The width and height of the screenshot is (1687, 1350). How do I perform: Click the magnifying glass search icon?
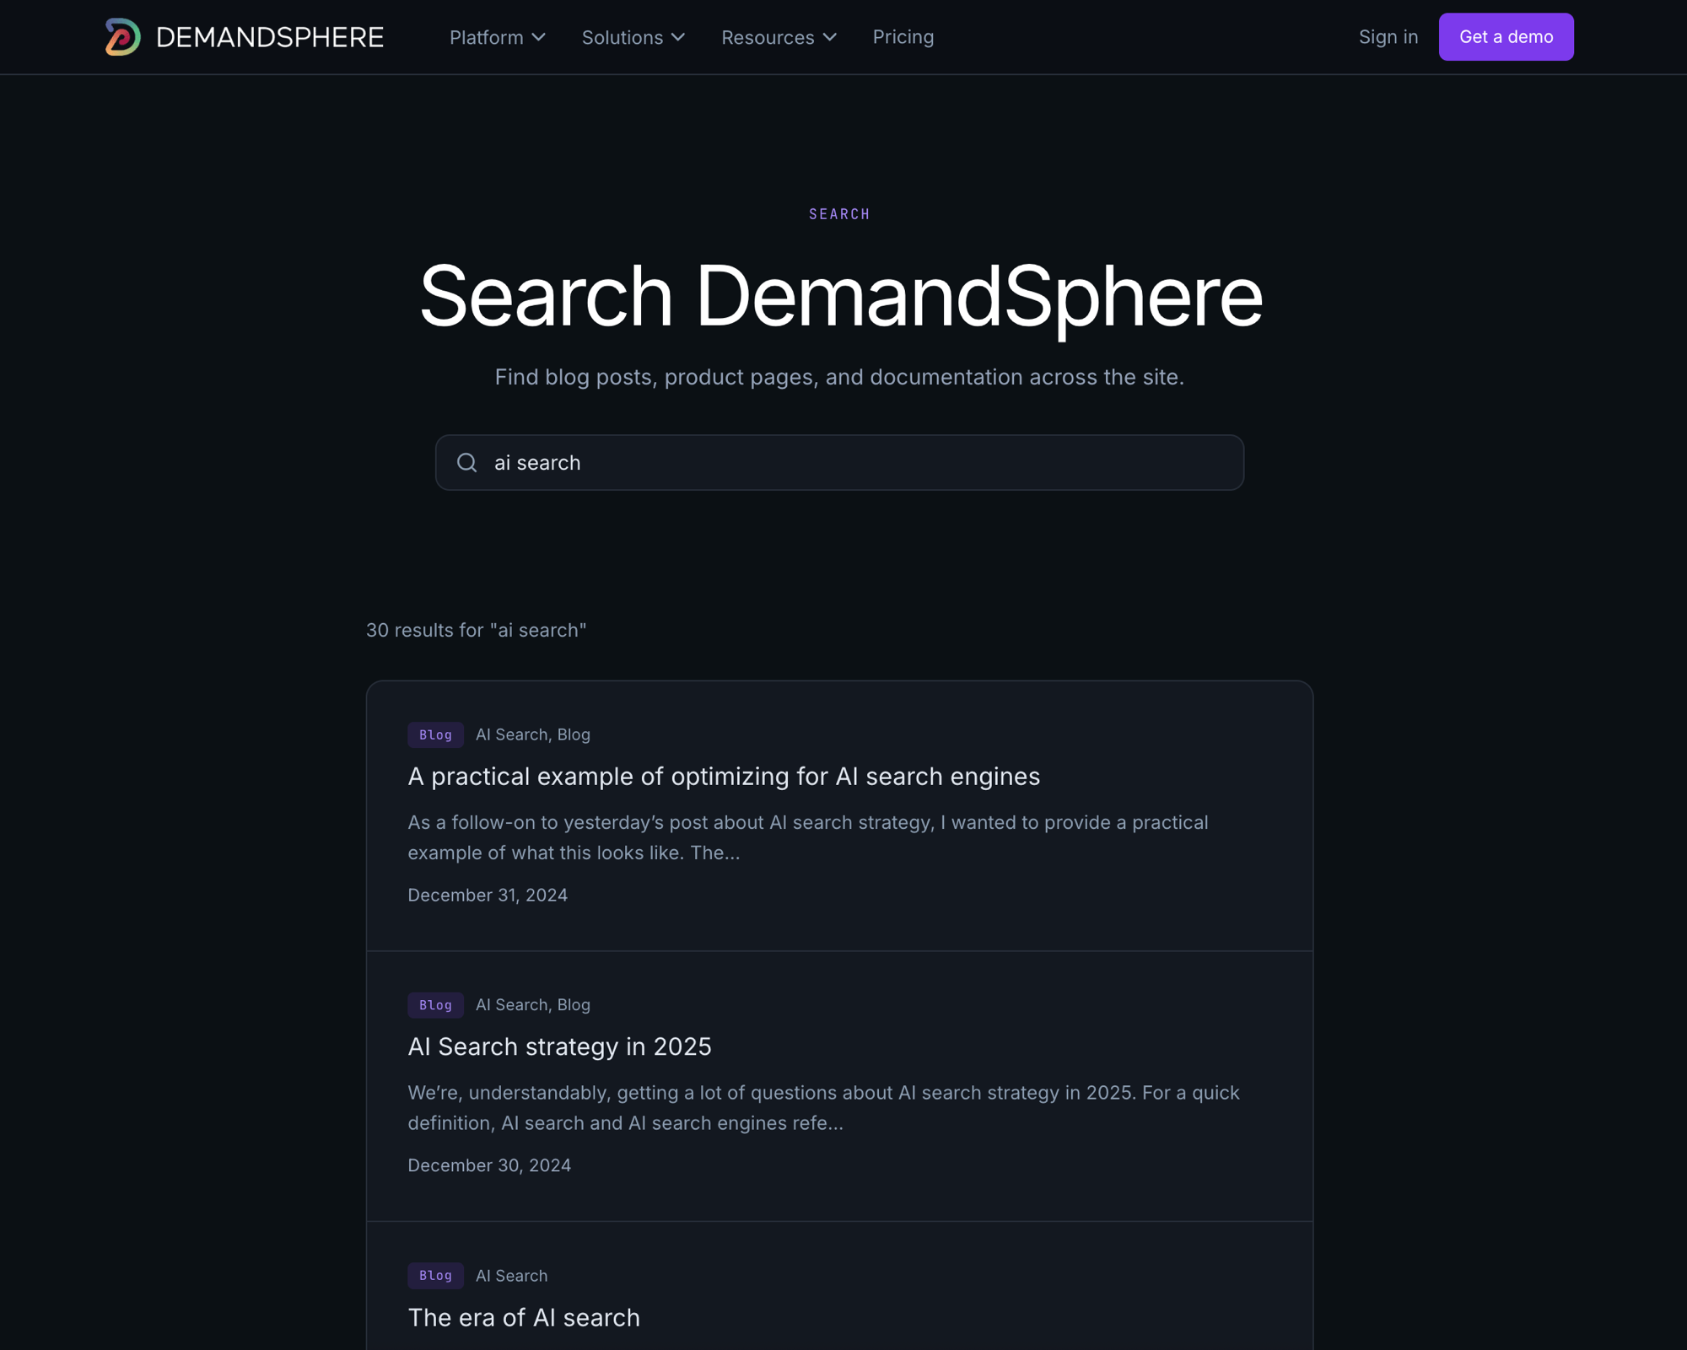click(467, 462)
